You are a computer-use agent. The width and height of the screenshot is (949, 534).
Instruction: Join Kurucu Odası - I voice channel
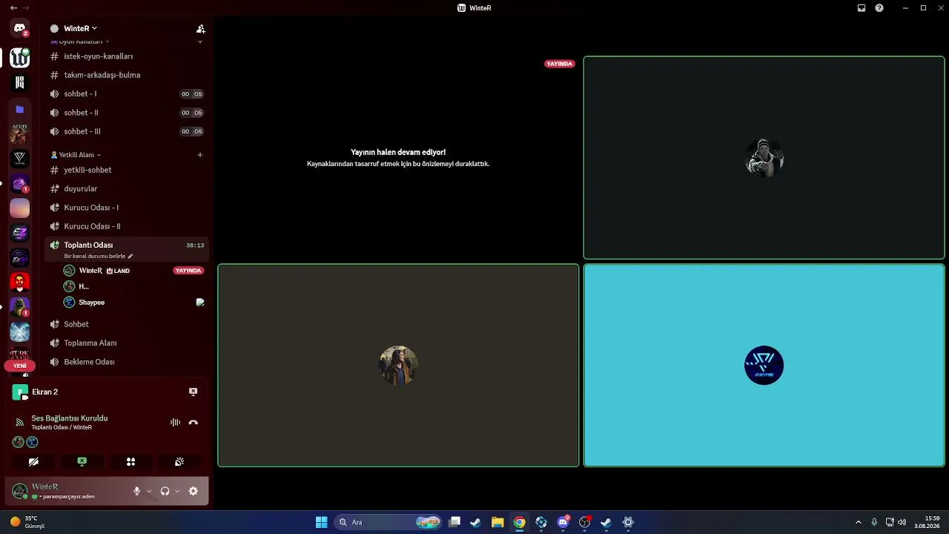tap(127, 208)
